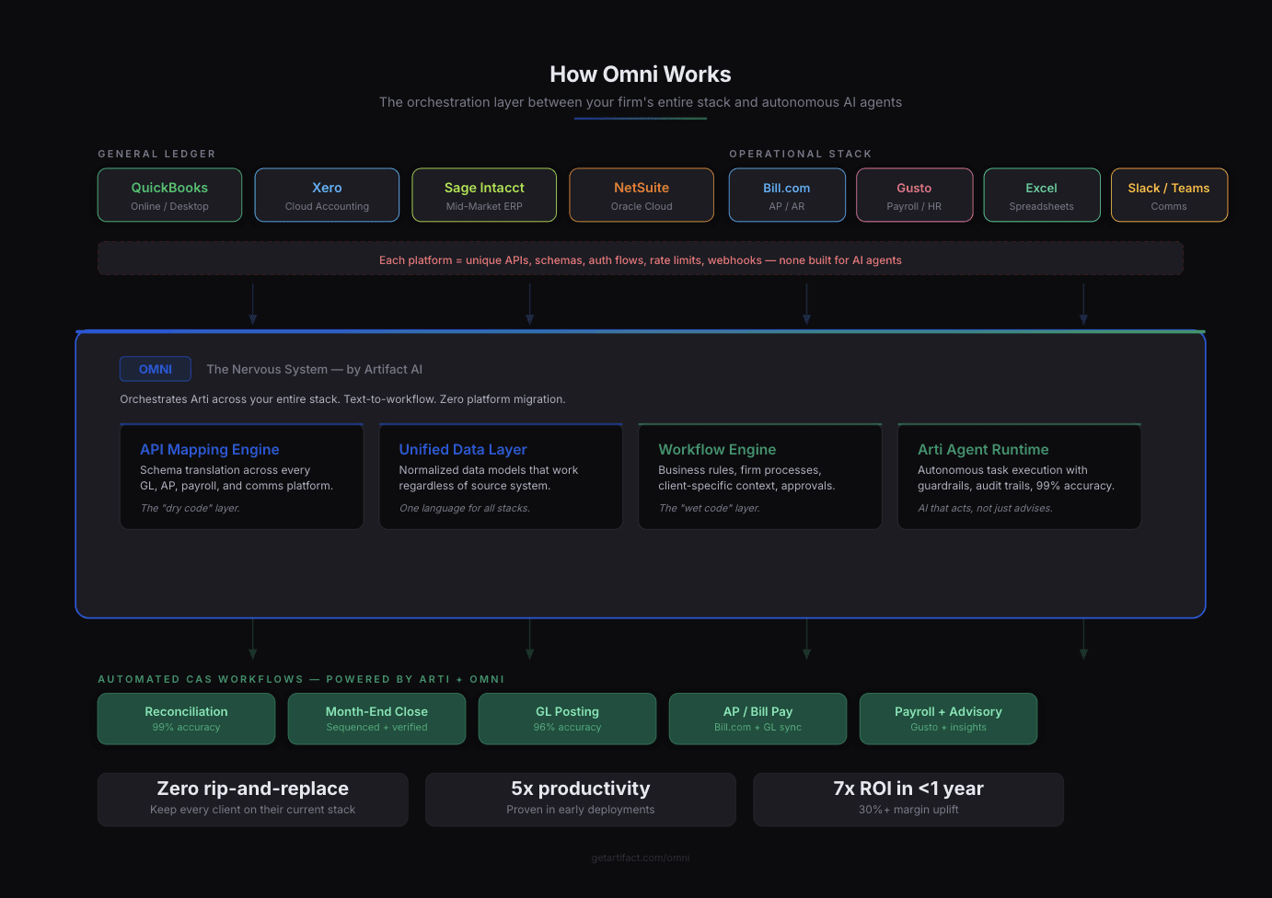
Task: Click the 'Orchestrates Arti across your entire stack' line
Action: tap(342, 399)
